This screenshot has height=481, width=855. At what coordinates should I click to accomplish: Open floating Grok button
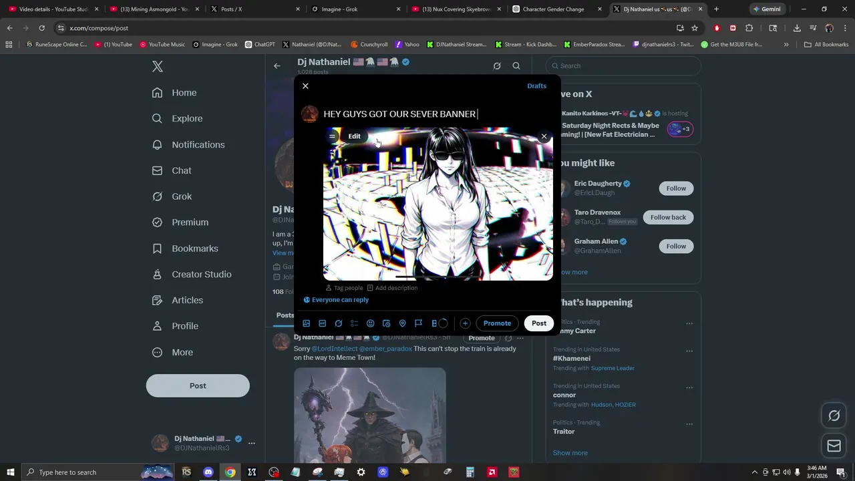pos(834,416)
